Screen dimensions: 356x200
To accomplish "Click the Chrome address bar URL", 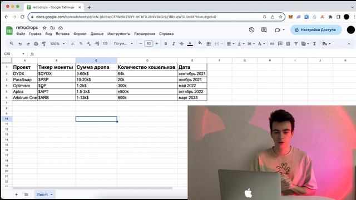I will (126, 17).
